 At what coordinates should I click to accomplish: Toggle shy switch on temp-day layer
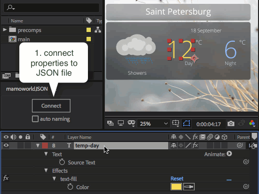tap(173, 145)
